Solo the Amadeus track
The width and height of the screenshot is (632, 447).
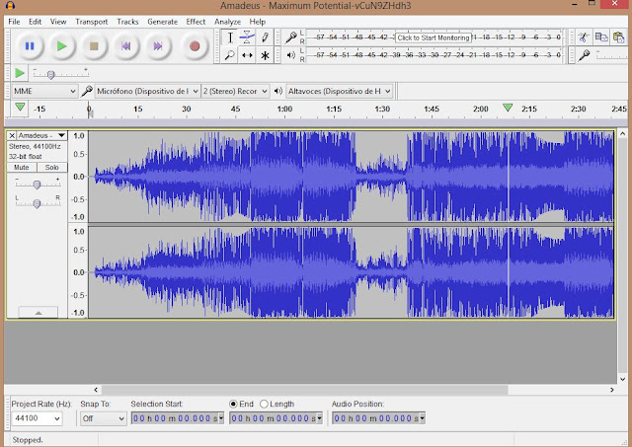(x=51, y=167)
